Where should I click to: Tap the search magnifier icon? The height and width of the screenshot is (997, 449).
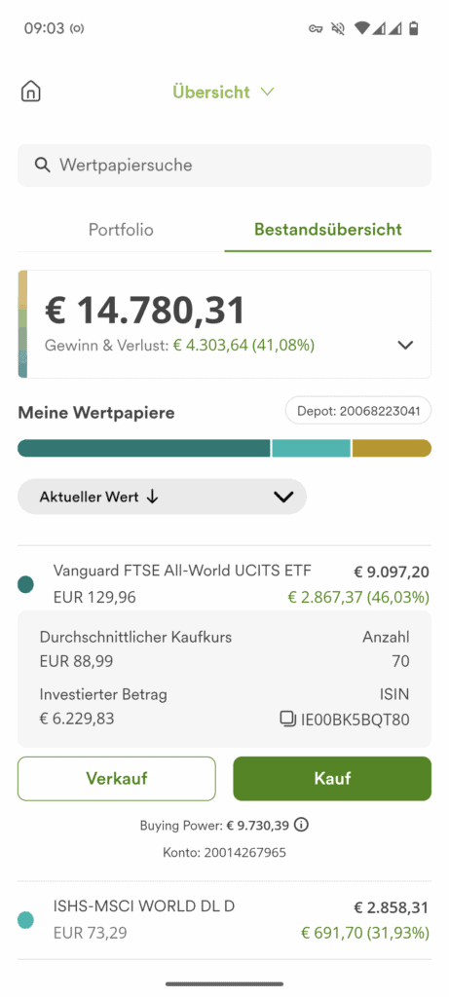click(x=43, y=166)
